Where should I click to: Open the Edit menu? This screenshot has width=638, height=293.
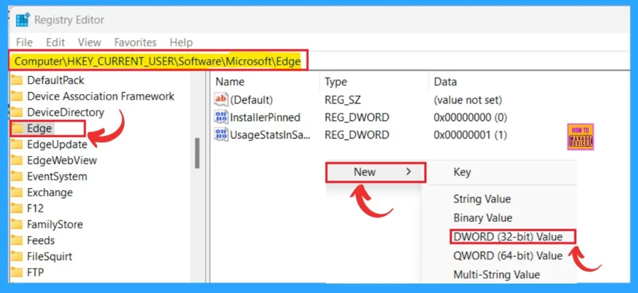pos(55,42)
